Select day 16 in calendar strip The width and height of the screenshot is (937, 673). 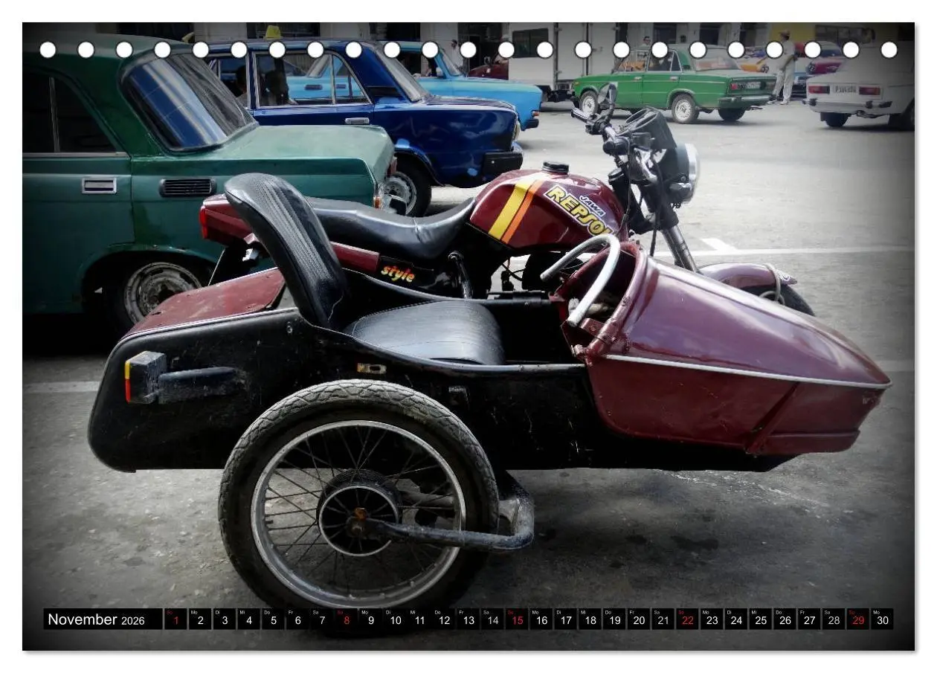[541, 619]
